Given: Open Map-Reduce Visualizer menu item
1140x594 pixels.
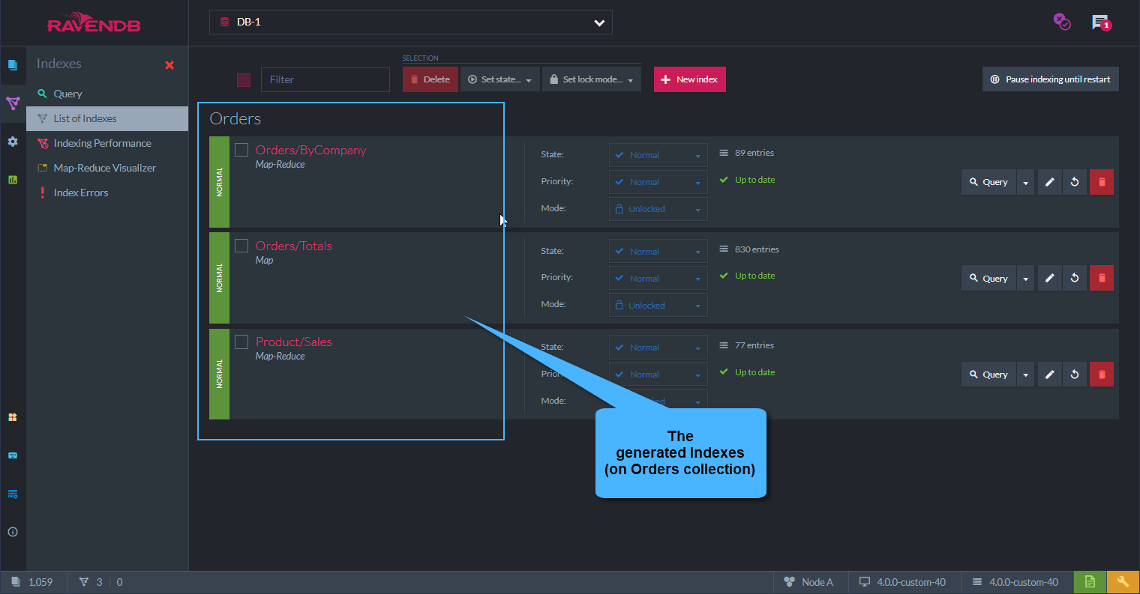Looking at the screenshot, I should (107, 168).
